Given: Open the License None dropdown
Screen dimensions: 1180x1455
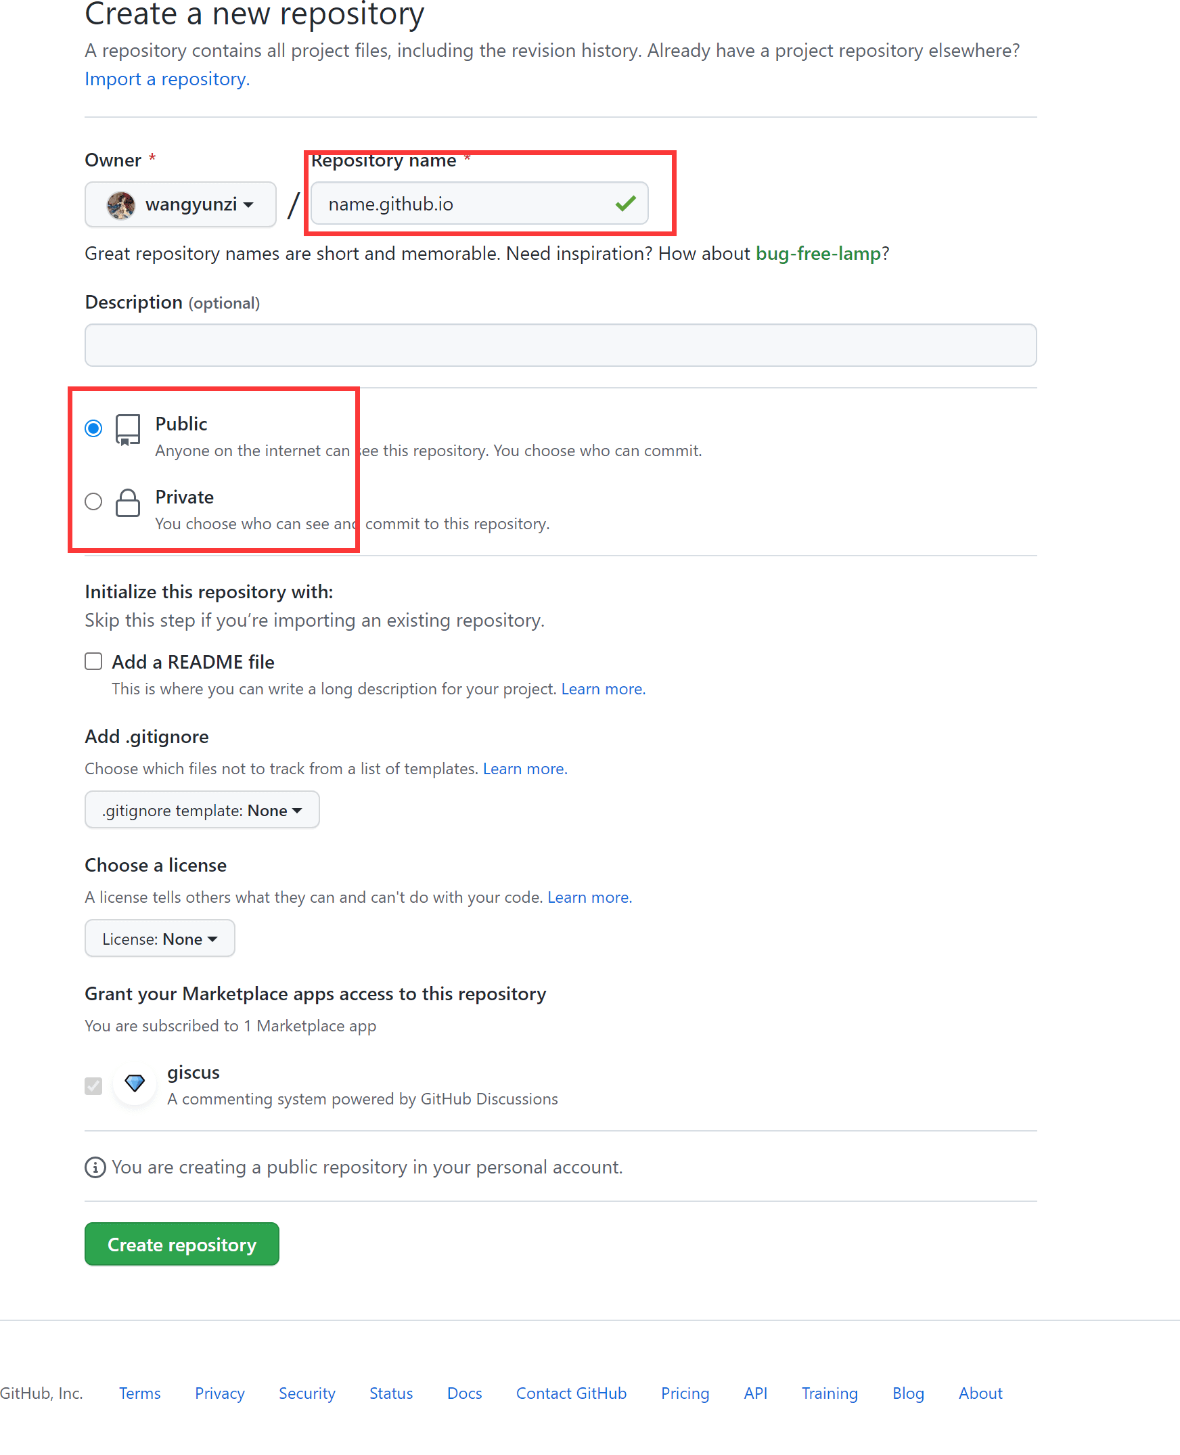Looking at the screenshot, I should [x=160, y=938].
